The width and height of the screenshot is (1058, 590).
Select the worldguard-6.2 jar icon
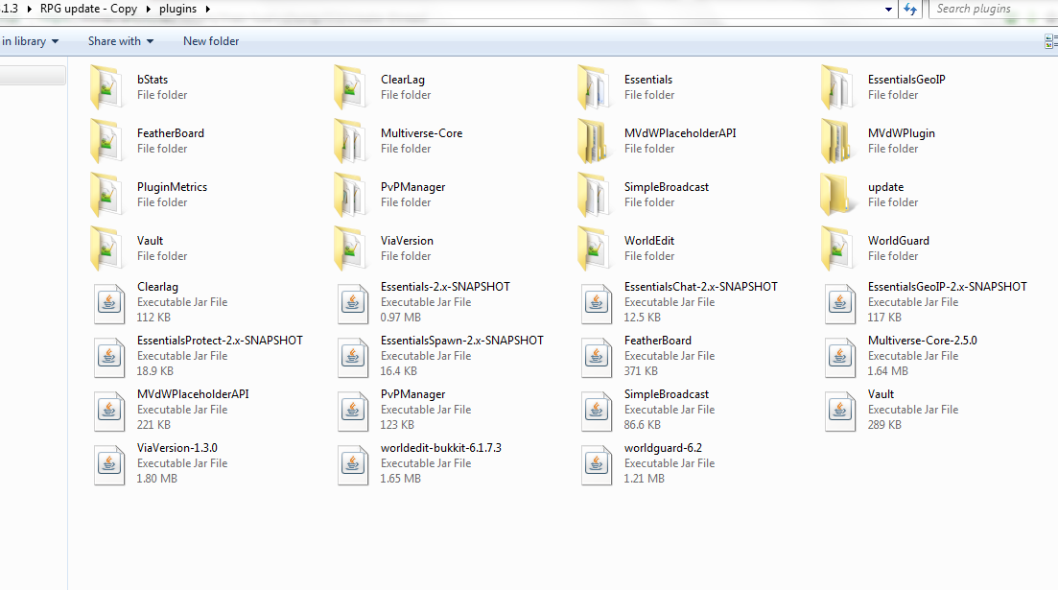point(597,464)
